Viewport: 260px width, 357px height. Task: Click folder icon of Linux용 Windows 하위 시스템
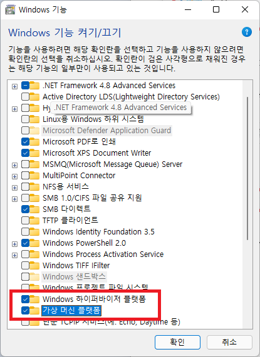point(34,119)
